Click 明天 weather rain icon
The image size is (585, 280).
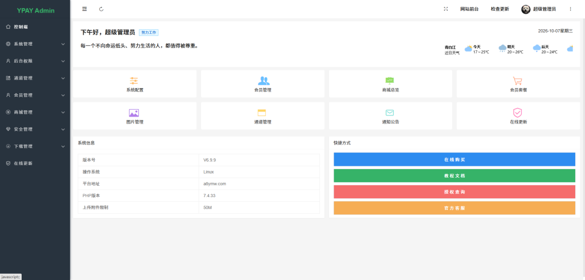click(503, 49)
